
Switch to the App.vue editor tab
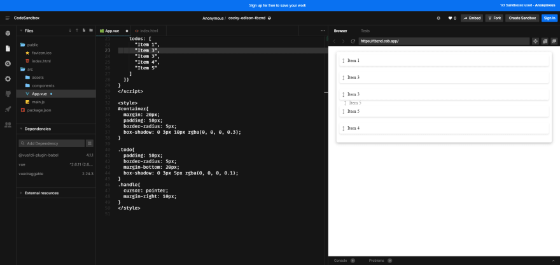pos(113,31)
